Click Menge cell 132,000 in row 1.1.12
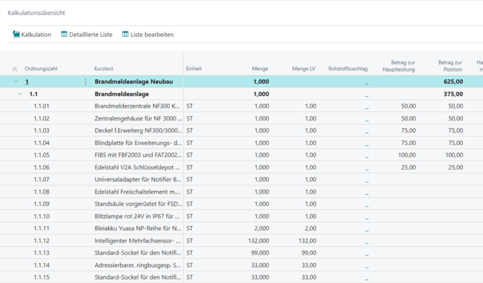 [259, 241]
